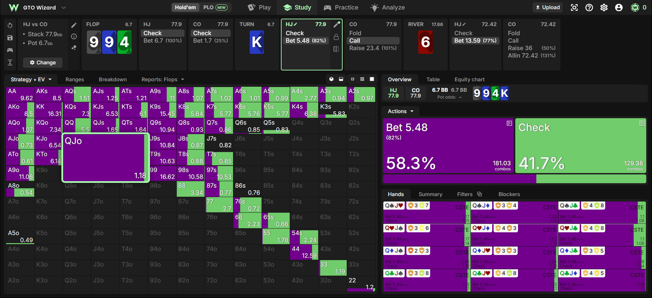Open settings gear icon in top bar

pos(604,7)
